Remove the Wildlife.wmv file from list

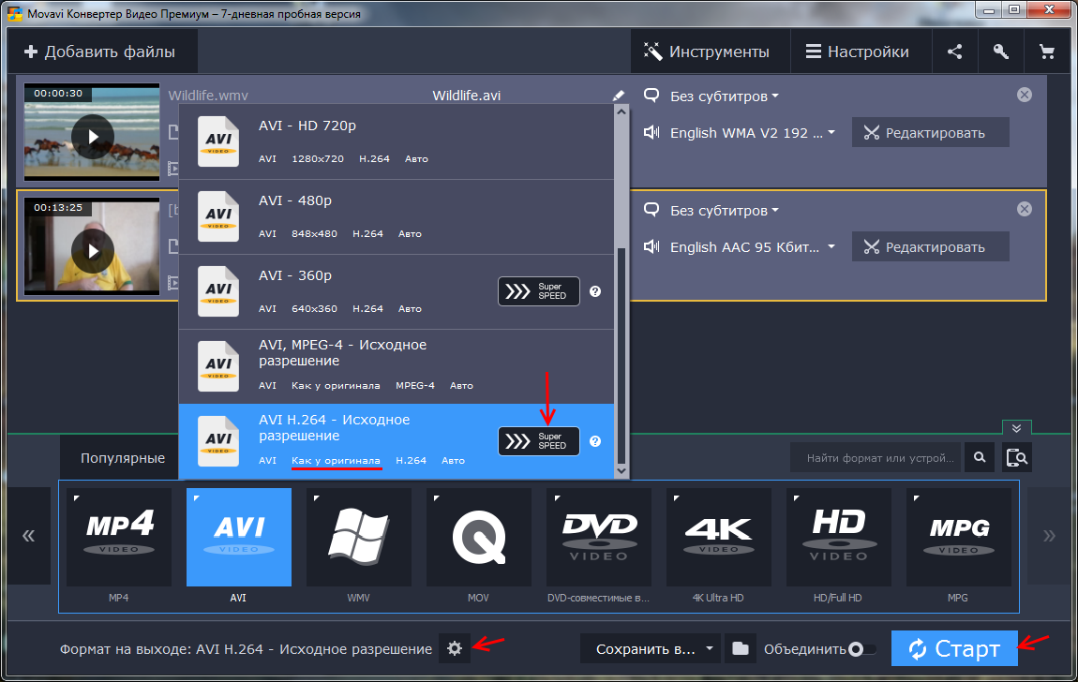point(1025,95)
